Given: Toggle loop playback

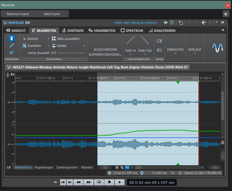Looking at the screenshot, I should click(99, 182).
